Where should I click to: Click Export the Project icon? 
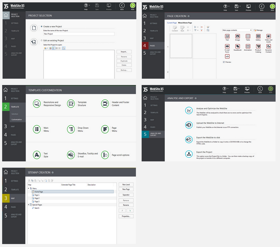pyautogui.click(x=189, y=154)
